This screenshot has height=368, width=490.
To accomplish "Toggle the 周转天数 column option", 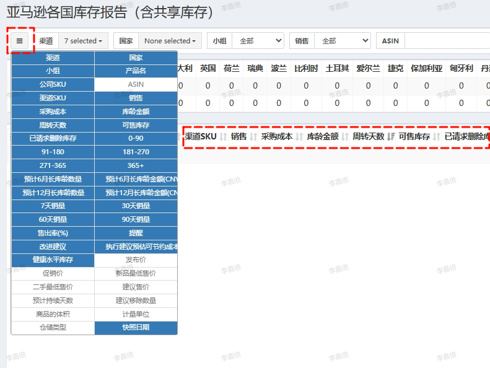I will point(53,125).
